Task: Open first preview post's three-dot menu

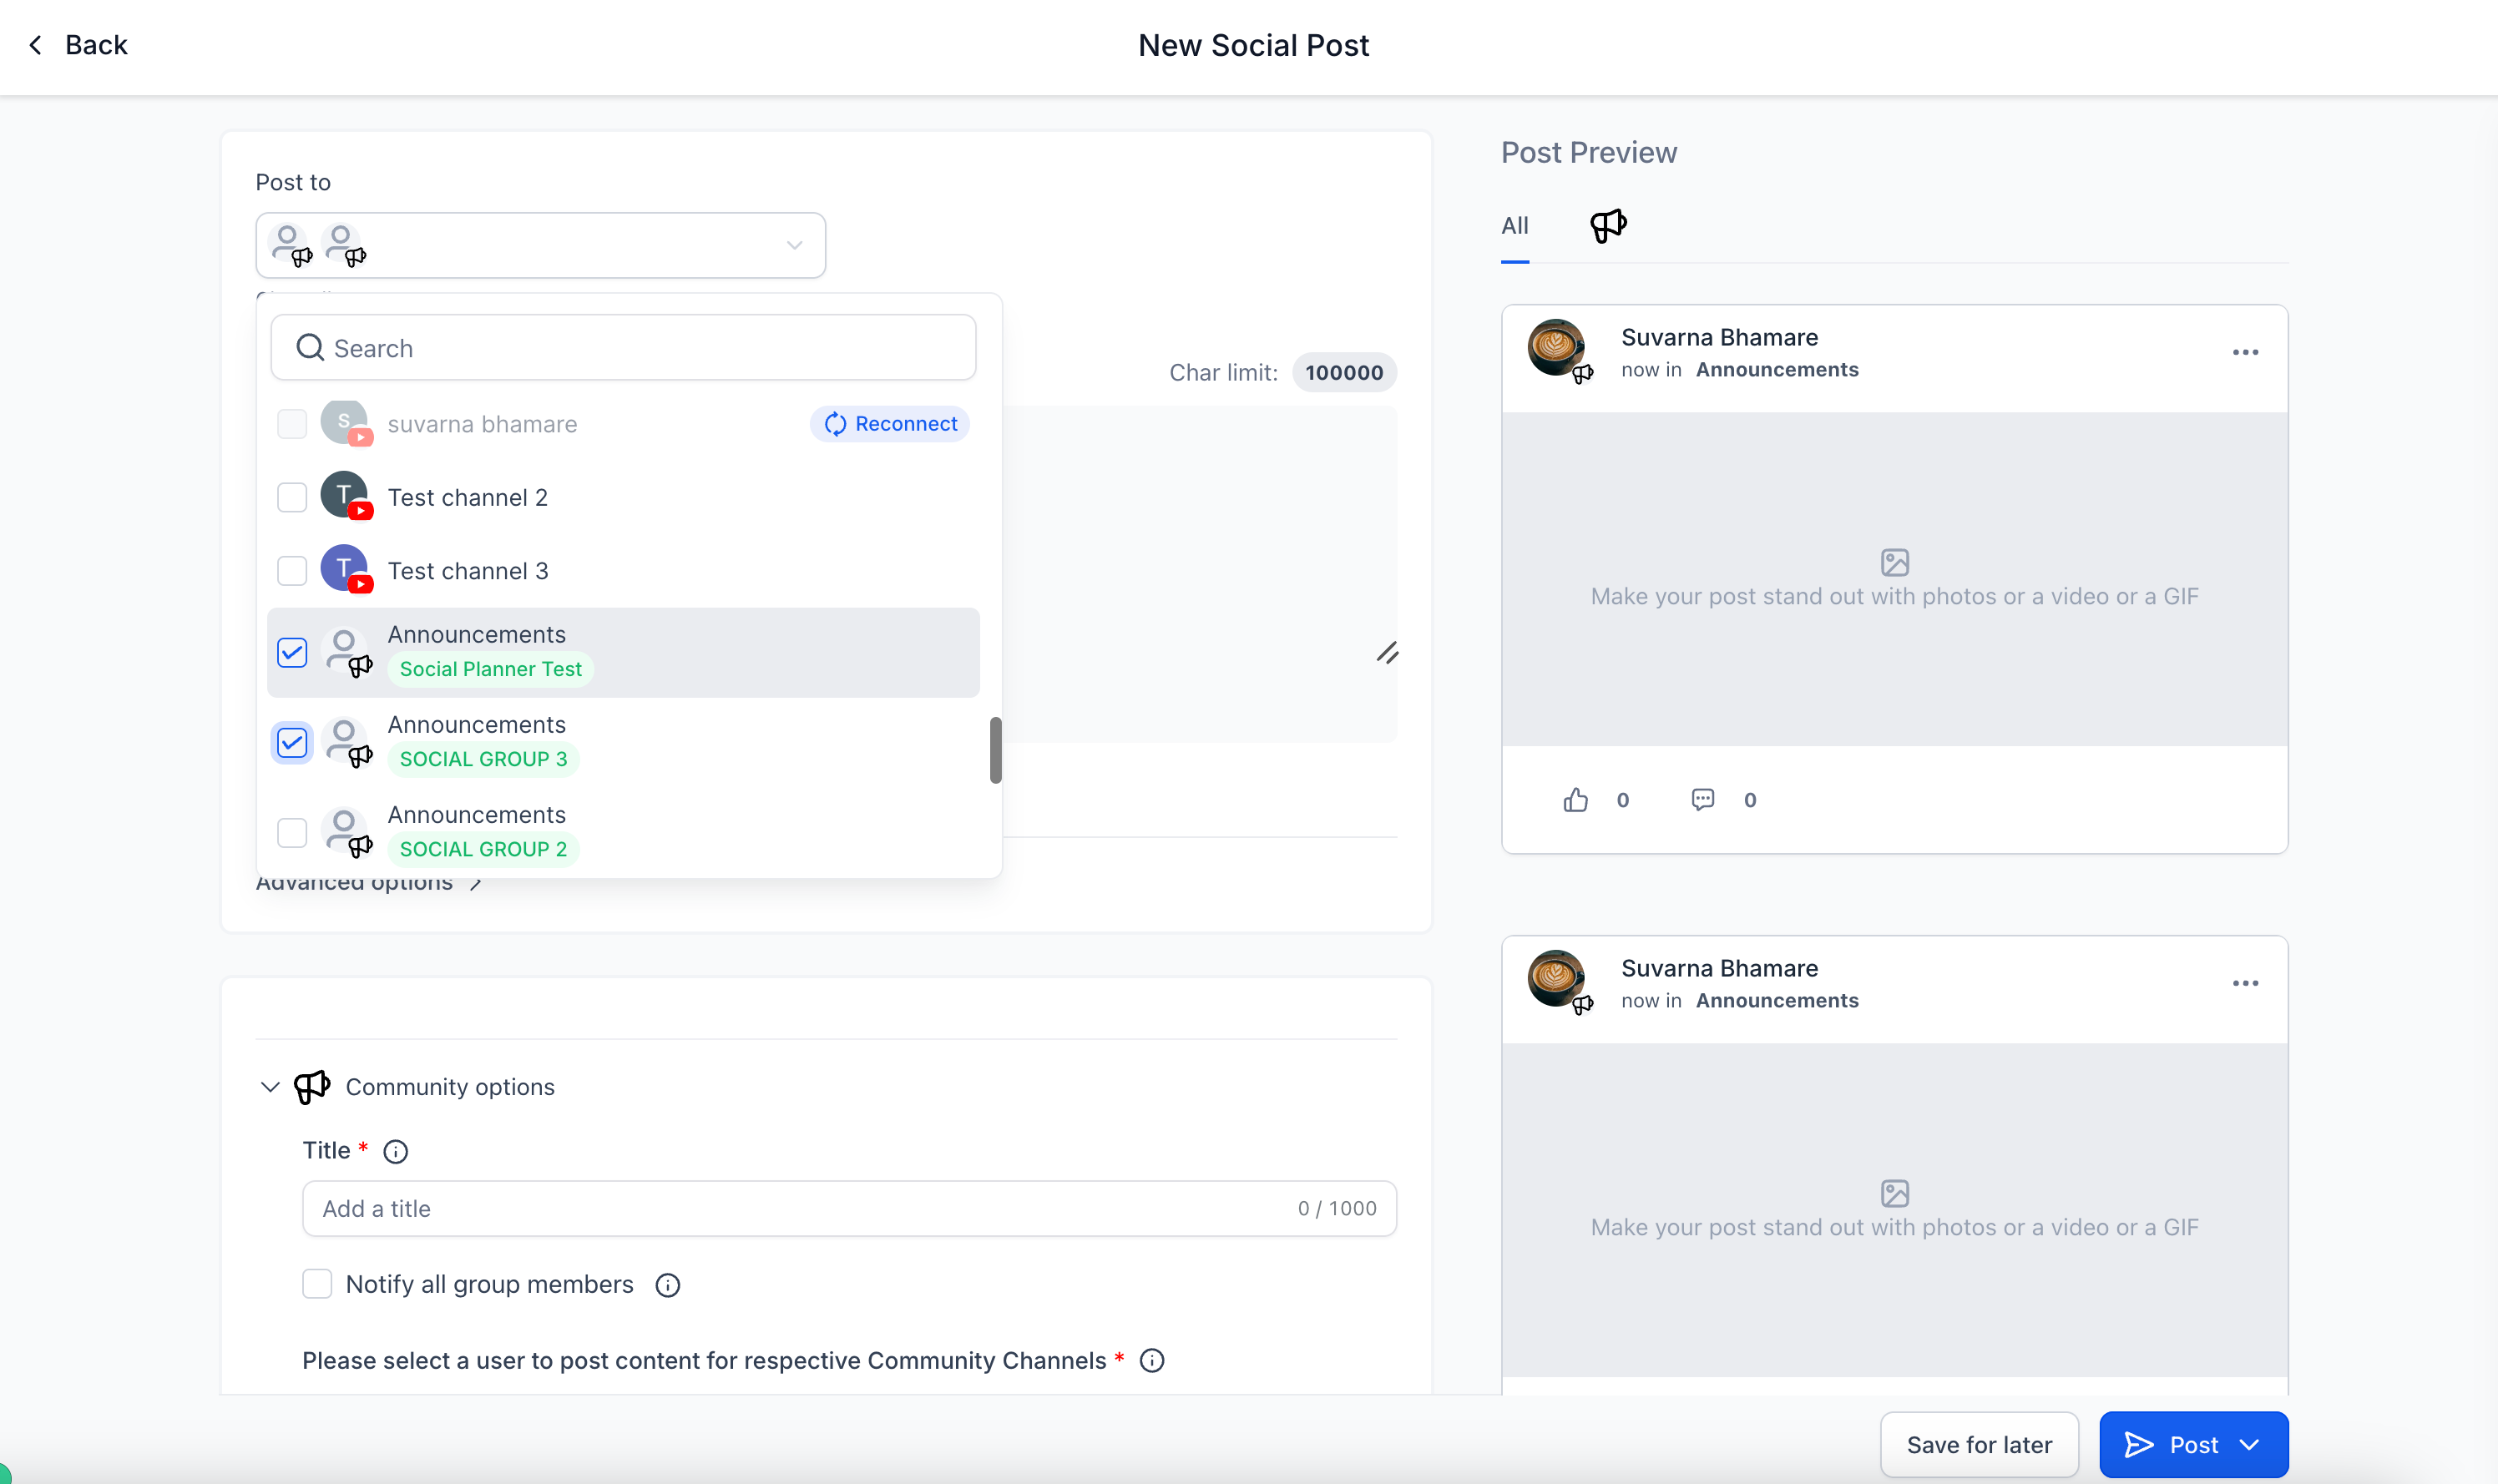Action: click(x=2245, y=352)
